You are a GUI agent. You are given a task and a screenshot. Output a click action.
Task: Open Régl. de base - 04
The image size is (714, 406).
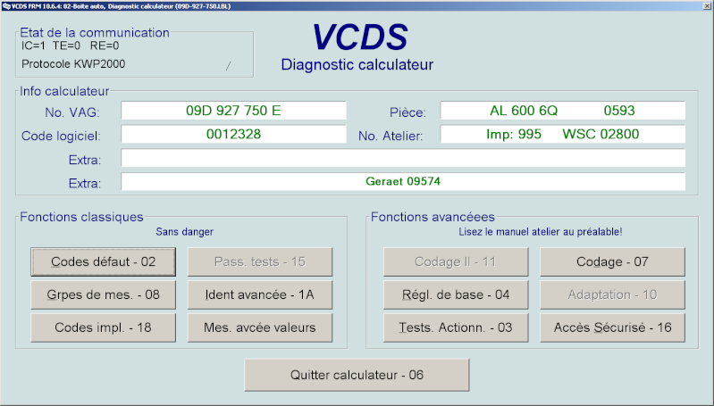[x=456, y=294]
